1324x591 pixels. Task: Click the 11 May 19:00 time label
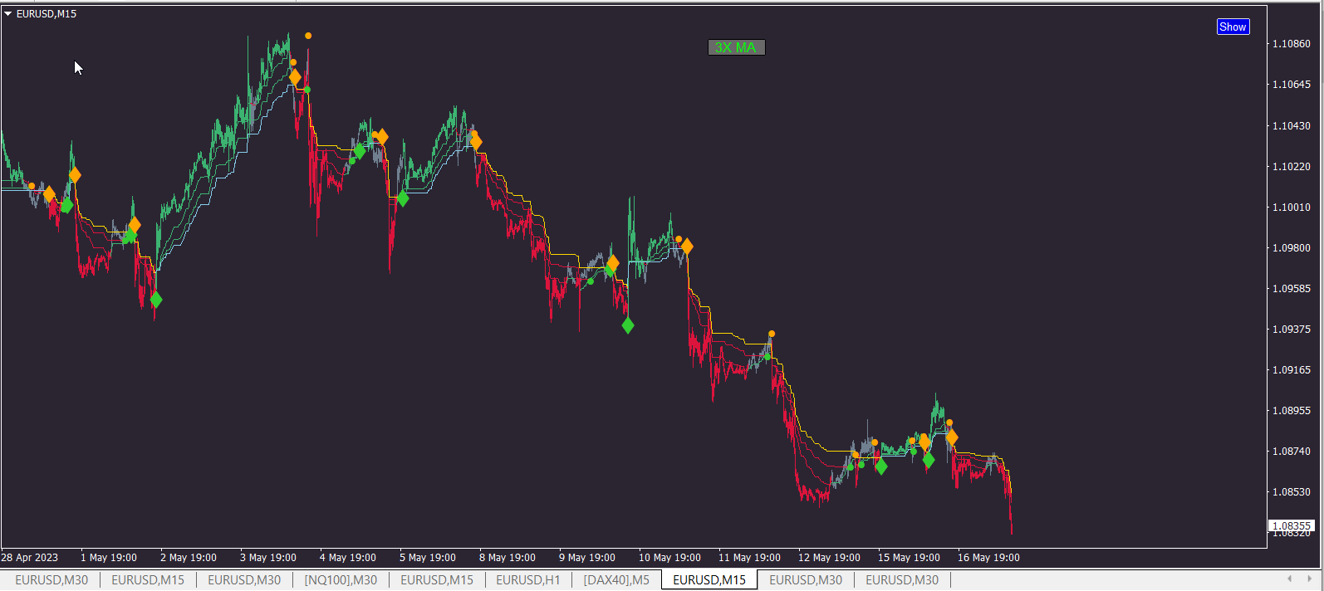(x=749, y=558)
